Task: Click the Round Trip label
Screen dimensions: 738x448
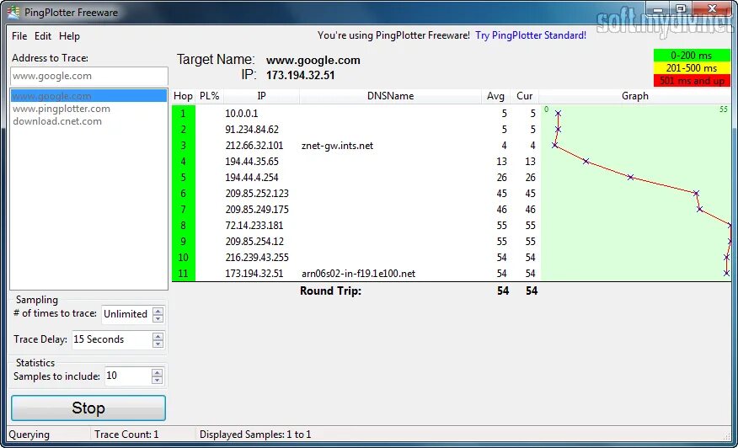Action: click(x=330, y=291)
